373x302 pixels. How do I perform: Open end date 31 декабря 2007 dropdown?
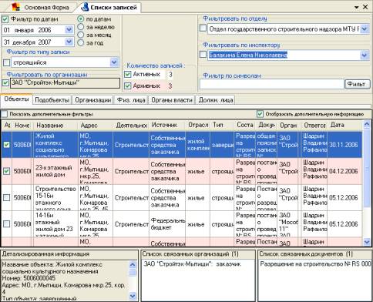click(69, 42)
